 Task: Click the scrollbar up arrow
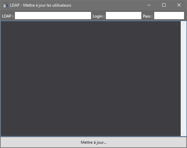click(x=184, y=24)
